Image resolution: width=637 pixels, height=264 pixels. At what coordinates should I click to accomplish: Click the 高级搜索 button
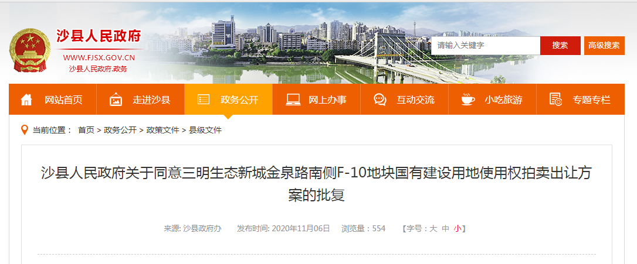point(604,46)
